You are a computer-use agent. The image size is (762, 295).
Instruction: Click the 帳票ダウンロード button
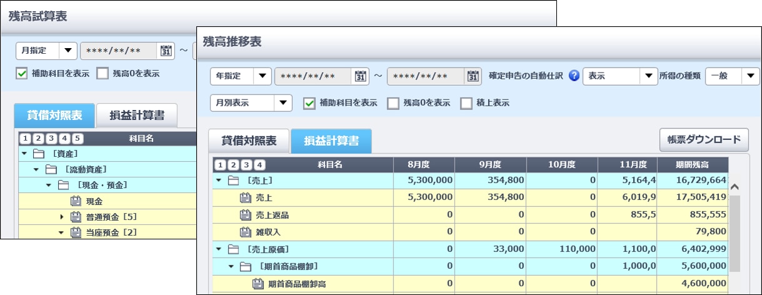(x=704, y=139)
